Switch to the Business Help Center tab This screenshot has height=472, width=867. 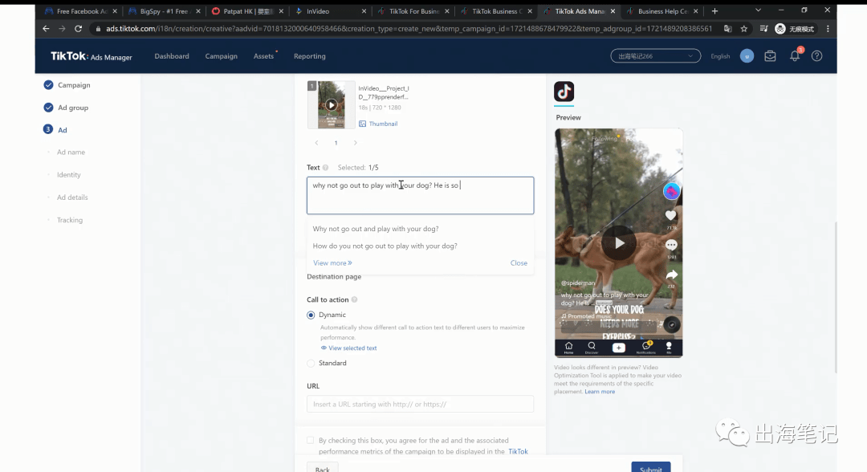click(662, 11)
